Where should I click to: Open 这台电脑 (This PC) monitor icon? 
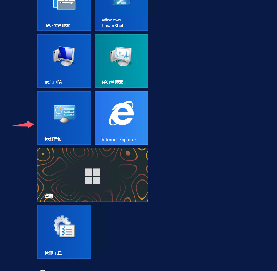[x=64, y=56]
